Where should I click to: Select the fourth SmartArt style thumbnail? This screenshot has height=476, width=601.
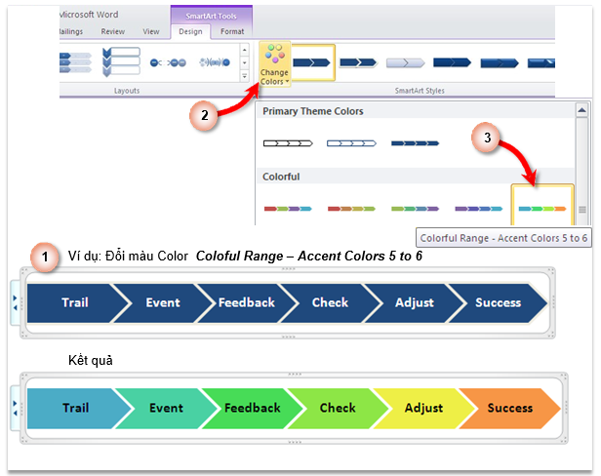pyautogui.click(x=451, y=62)
